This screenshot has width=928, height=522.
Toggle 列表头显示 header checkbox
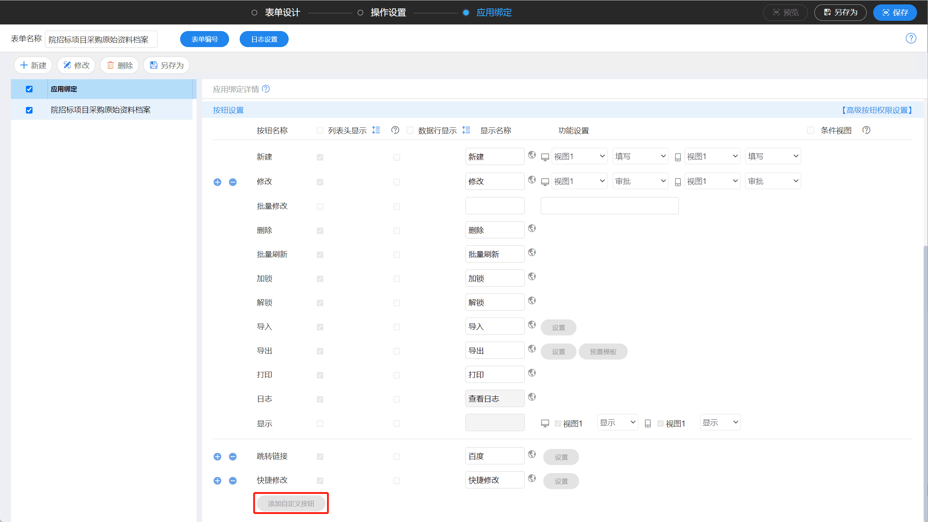tap(320, 130)
